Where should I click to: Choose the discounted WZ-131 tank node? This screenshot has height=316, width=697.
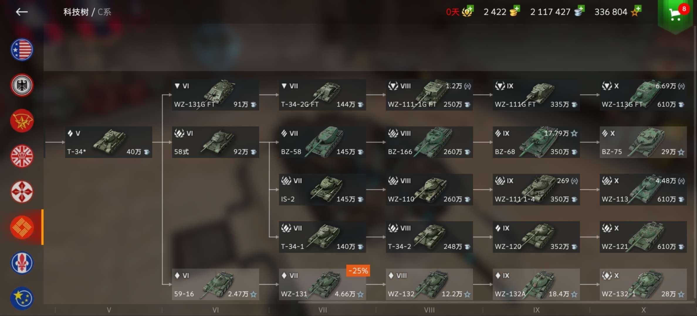(x=322, y=284)
